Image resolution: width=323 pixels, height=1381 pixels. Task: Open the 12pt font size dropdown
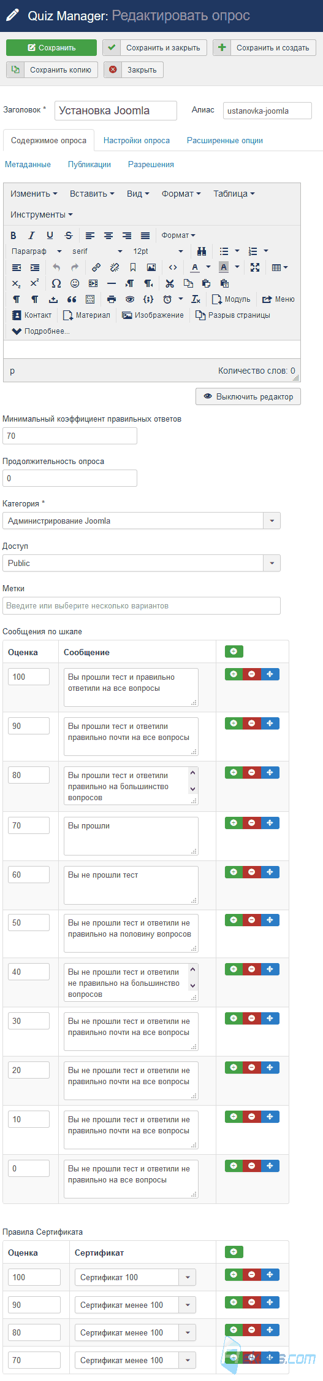click(x=158, y=251)
